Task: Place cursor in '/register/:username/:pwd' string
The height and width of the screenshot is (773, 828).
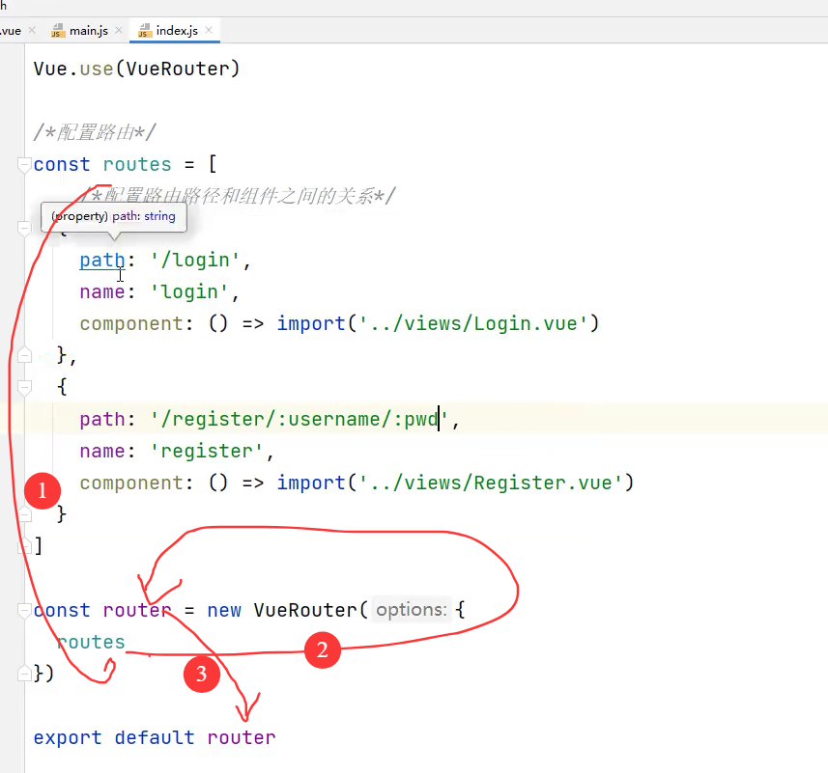Action: click(x=300, y=419)
